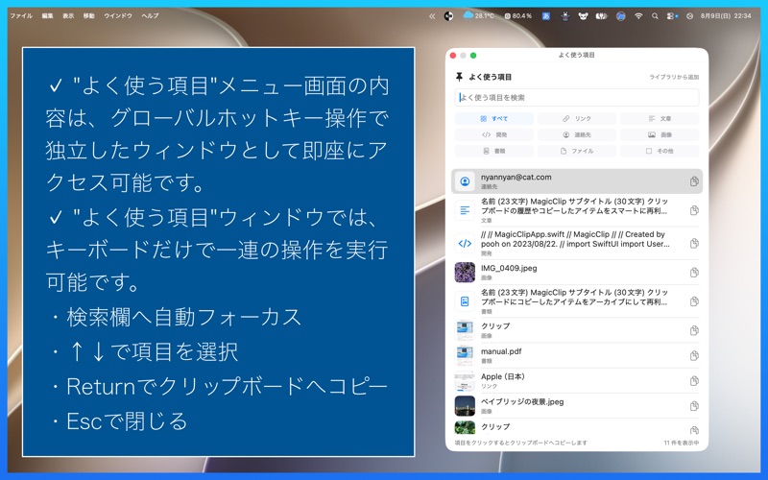768x480 pixels.
Task: Select the リンク filter tab
Action: 577,118
